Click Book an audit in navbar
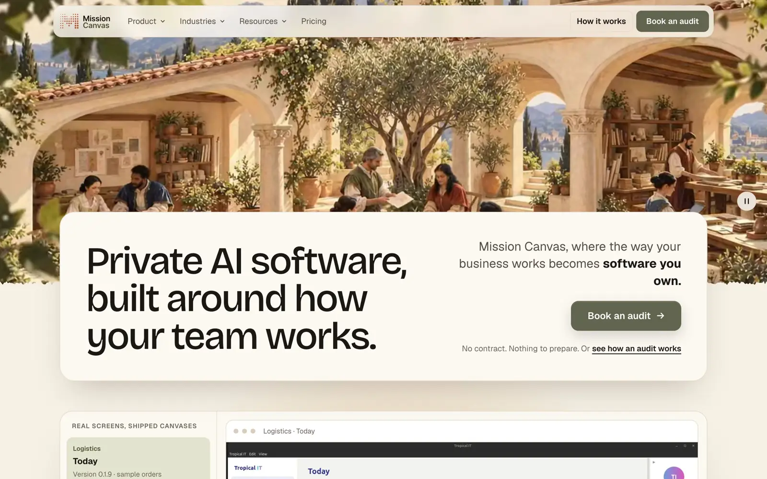 (x=672, y=22)
